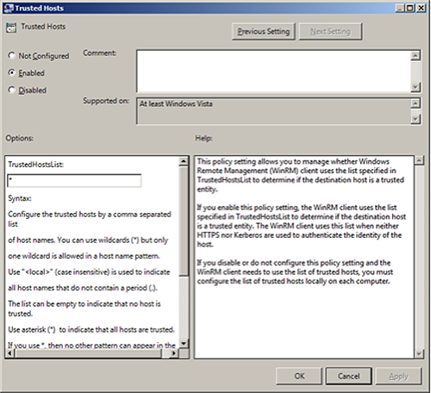Click Help pane scroll up arrow

(x=420, y=160)
